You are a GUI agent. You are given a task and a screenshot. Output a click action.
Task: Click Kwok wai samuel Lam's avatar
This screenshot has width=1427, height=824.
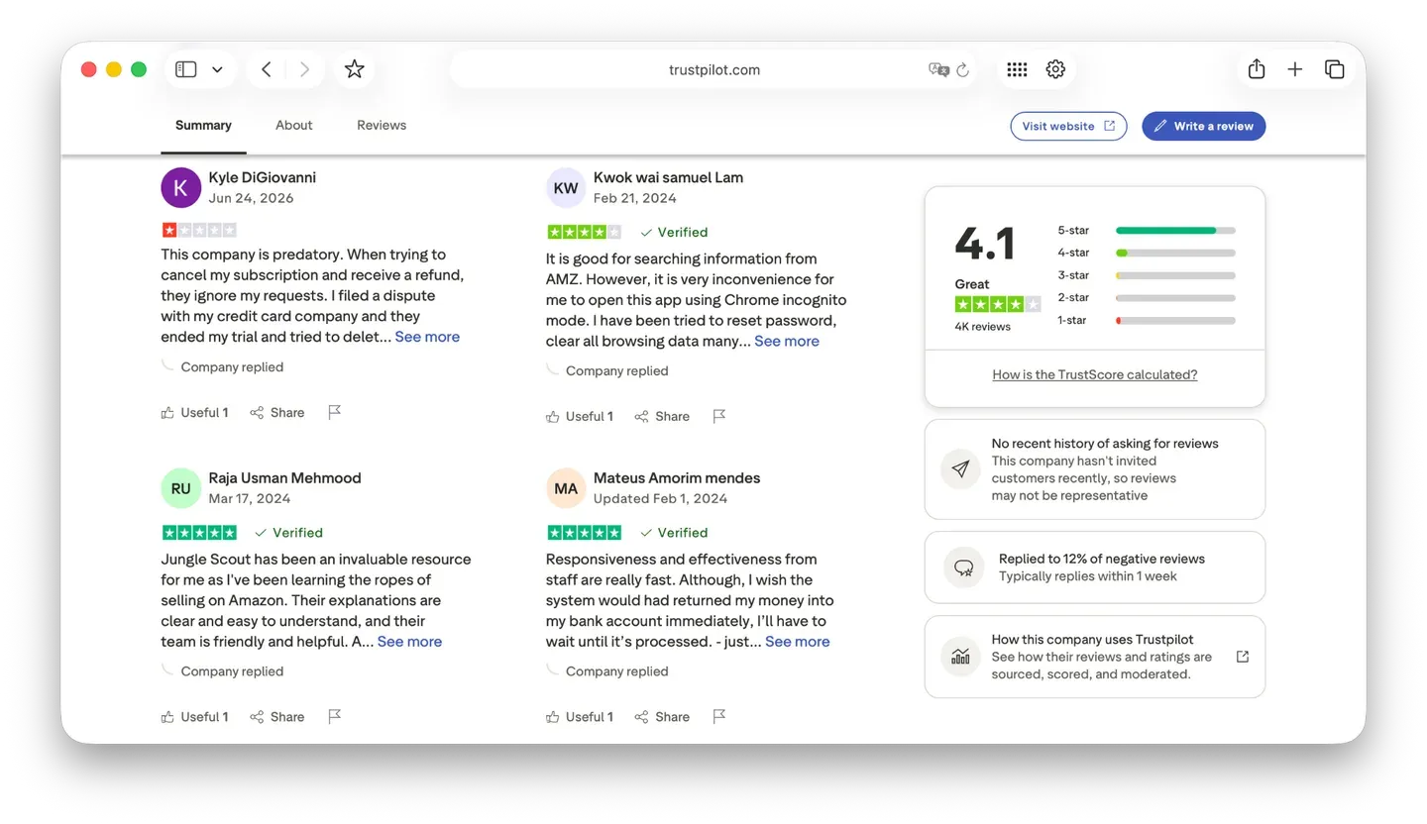coord(566,187)
